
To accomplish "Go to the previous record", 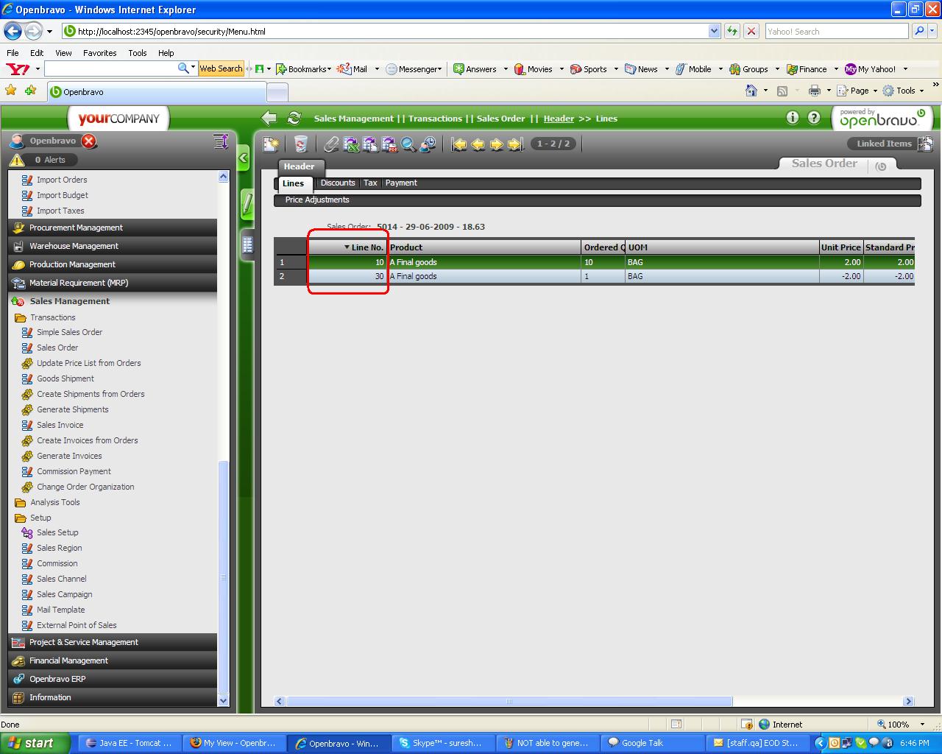I will [478, 144].
